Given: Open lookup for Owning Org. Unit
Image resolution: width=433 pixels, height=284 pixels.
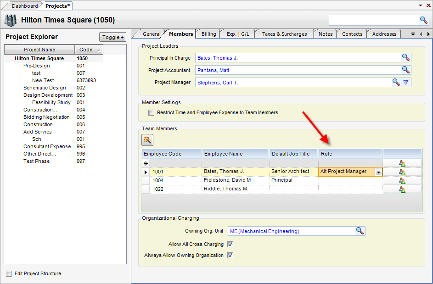Looking at the screenshot, I should click(360, 231).
